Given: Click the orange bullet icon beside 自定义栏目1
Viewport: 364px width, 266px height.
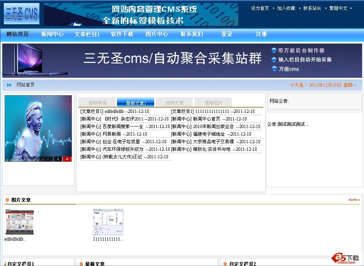Looking at the screenshot, I should click(5, 262).
